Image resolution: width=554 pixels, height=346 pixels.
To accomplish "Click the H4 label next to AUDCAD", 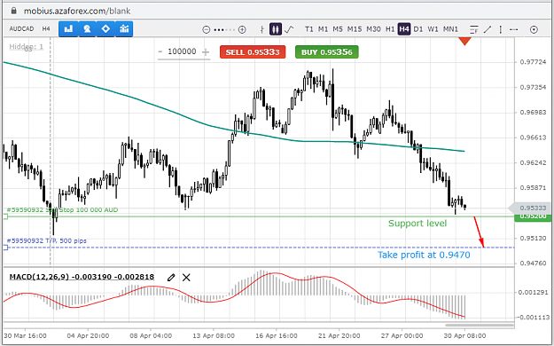I will [46, 29].
